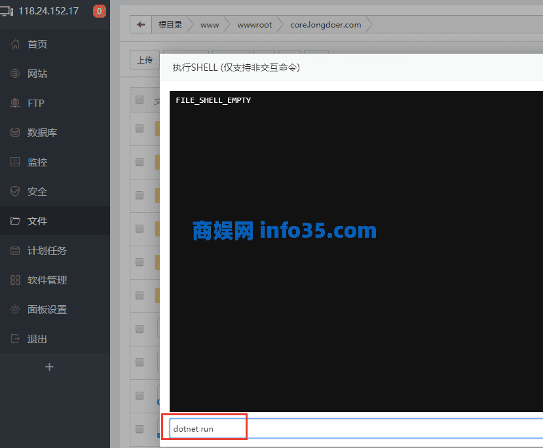Select the 首页 home icon in sidebar
The width and height of the screenshot is (543, 448).
(14, 44)
